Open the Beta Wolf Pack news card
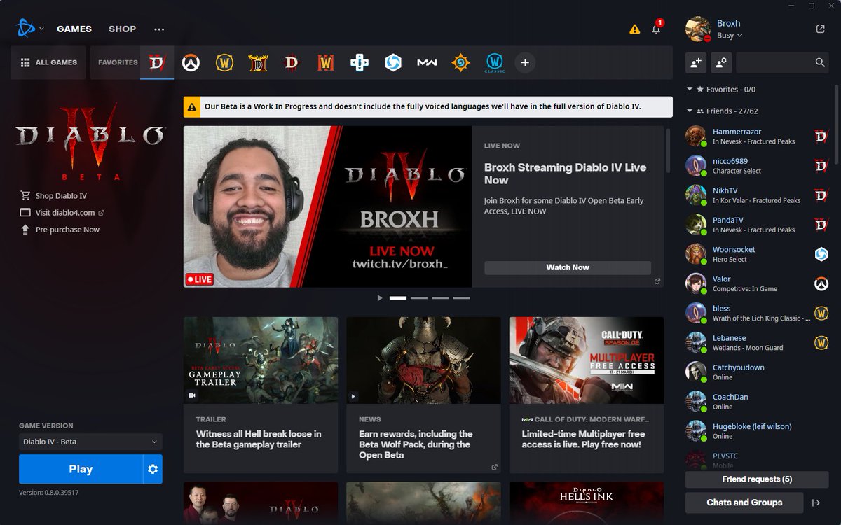Screen dimensions: 841x525 click(x=423, y=395)
